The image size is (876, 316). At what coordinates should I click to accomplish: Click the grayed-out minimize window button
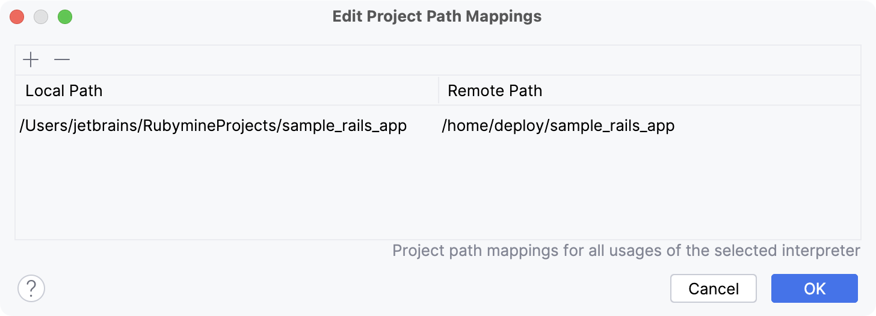tap(41, 17)
